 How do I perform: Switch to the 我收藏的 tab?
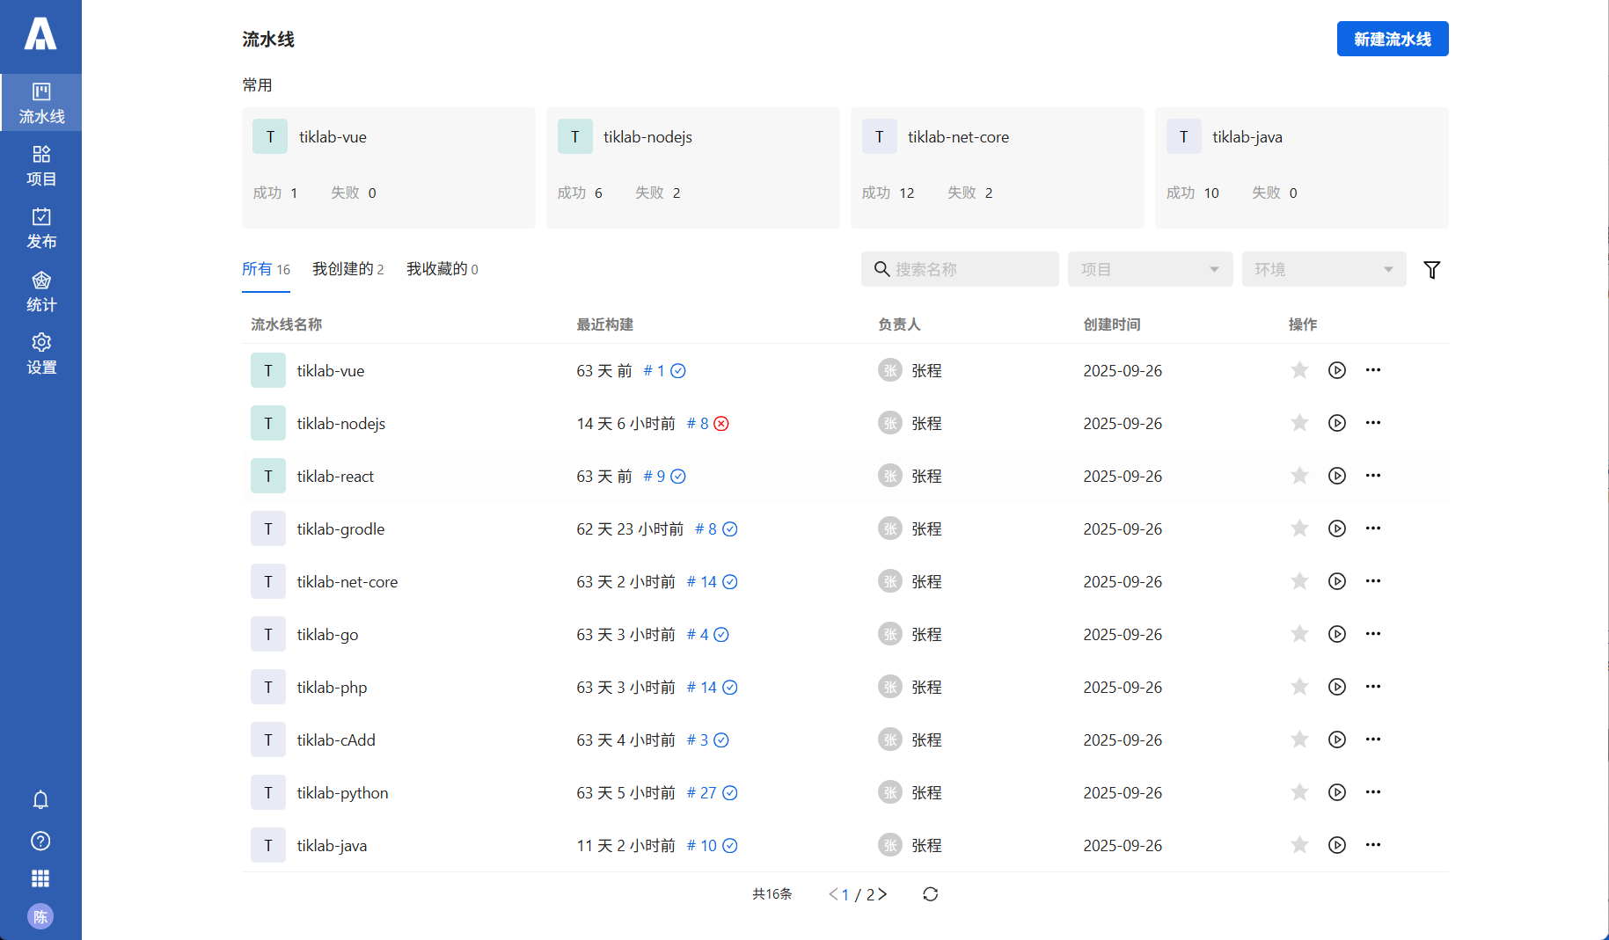coord(437,269)
